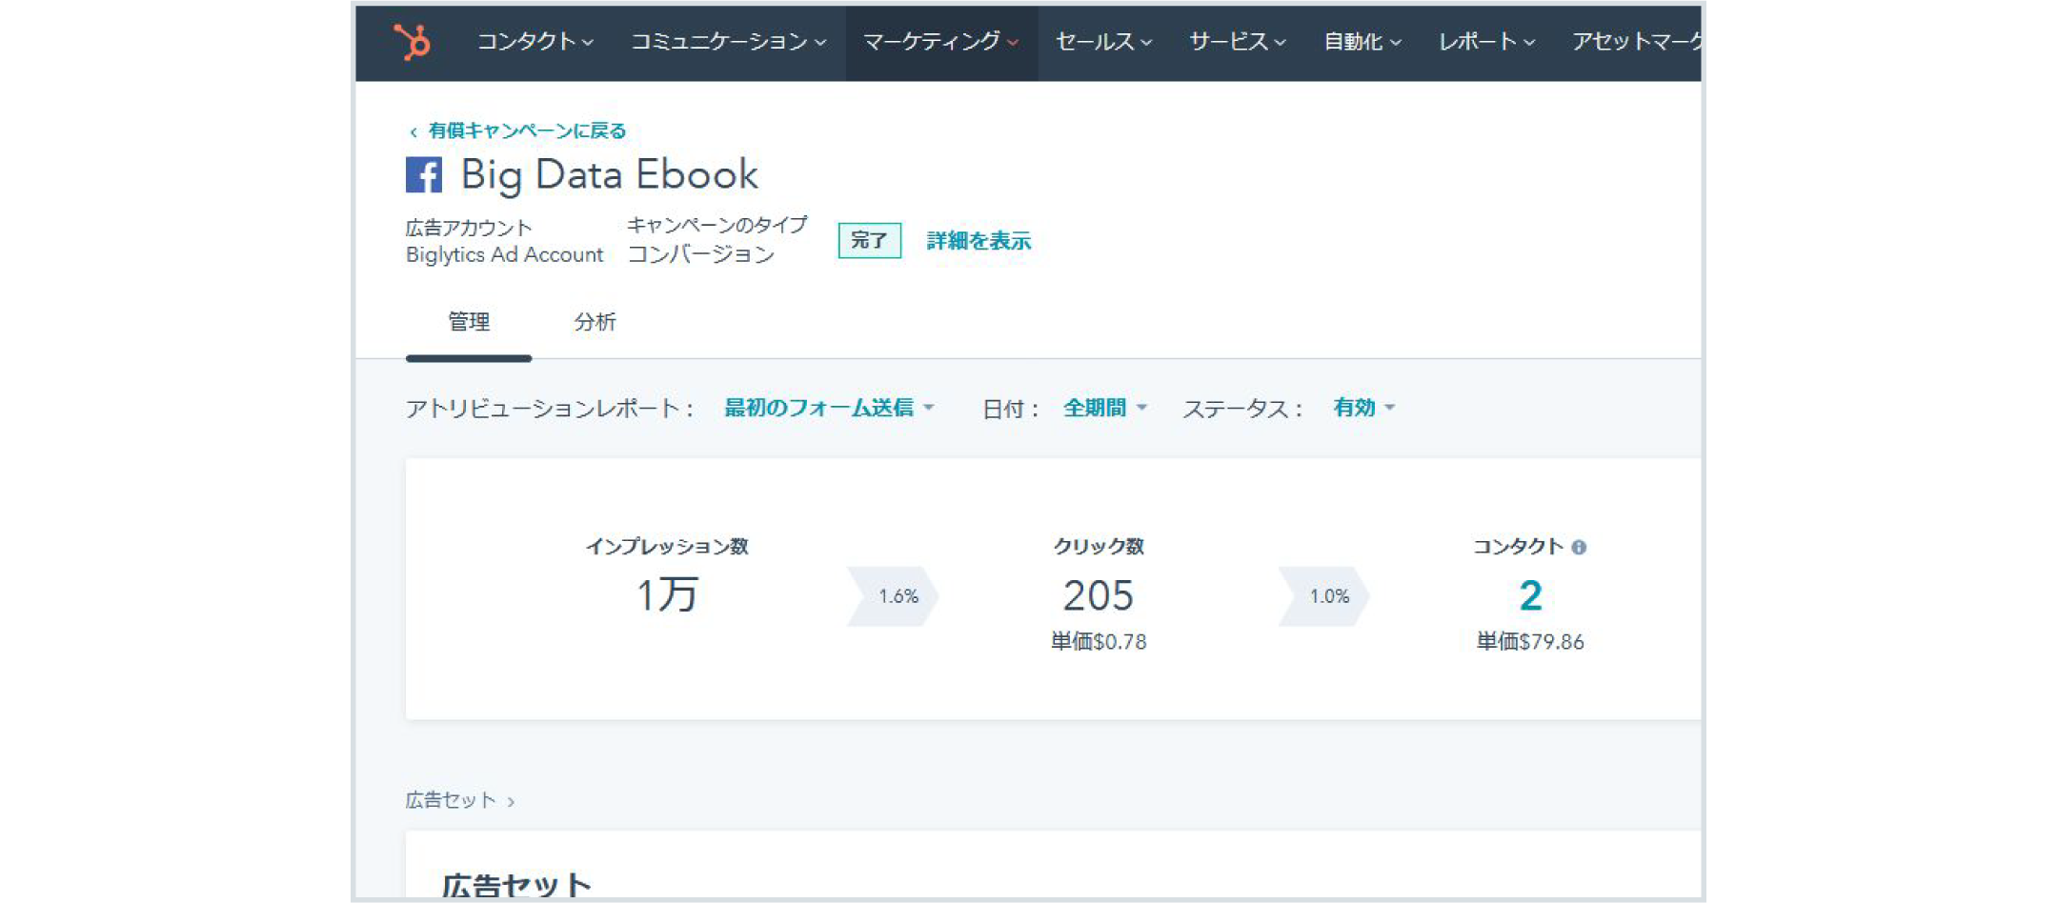Click the コンバージョン campaign type text
This screenshot has width=2058, height=903.
pyautogui.click(x=701, y=254)
